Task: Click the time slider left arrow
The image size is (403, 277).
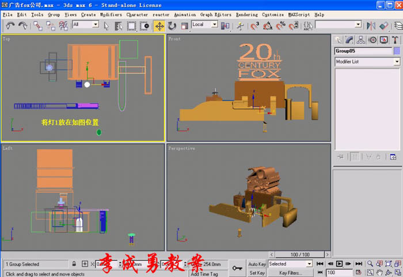Action: (x=272, y=255)
